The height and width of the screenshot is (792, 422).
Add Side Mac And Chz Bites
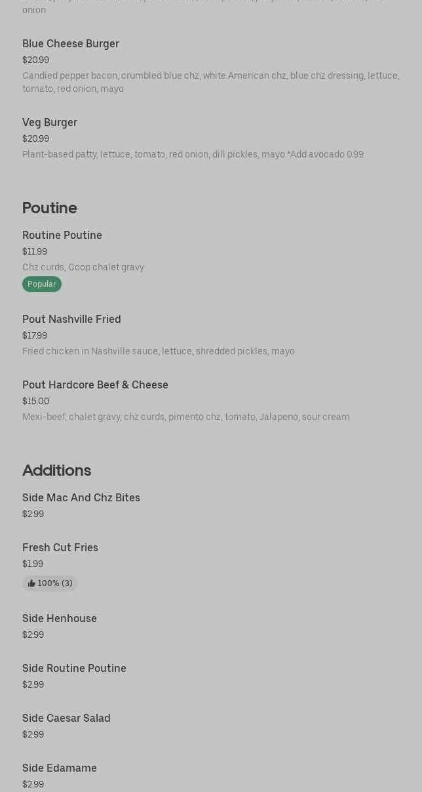(x=81, y=498)
